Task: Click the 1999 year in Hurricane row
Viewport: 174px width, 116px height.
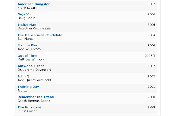Action: tap(151, 107)
